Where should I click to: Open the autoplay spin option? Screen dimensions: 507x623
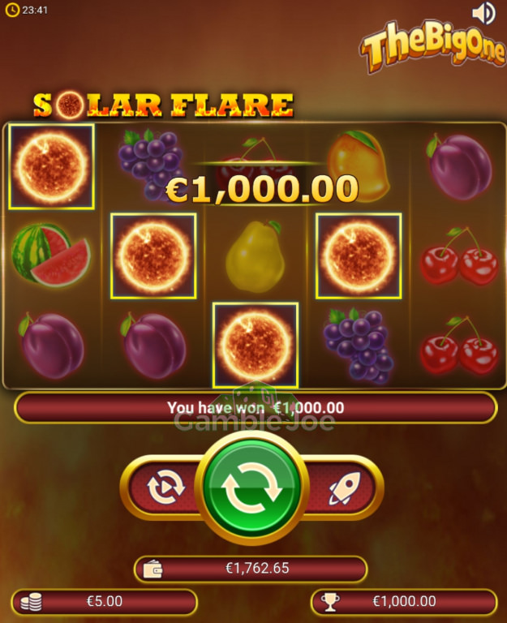pos(166,487)
